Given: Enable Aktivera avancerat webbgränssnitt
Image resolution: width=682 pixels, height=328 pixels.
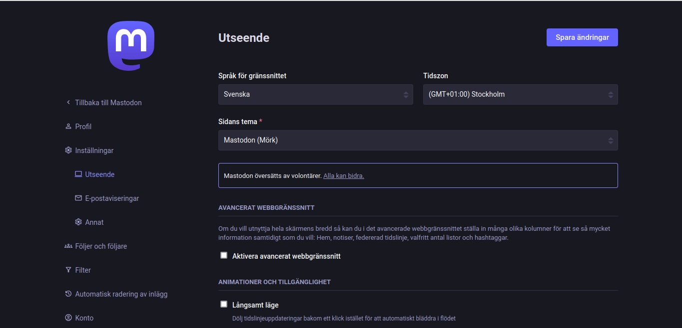Looking at the screenshot, I should (x=224, y=255).
